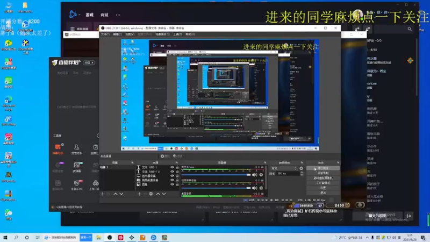Image resolution: width=430 pixels, height=242 pixels.
Task: Move the scene down in the Scenes panel
Action: pos(121,194)
